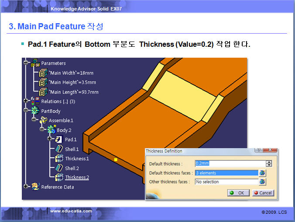
Task: Select the Main Width parameter icon
Action: coord(43,73)
